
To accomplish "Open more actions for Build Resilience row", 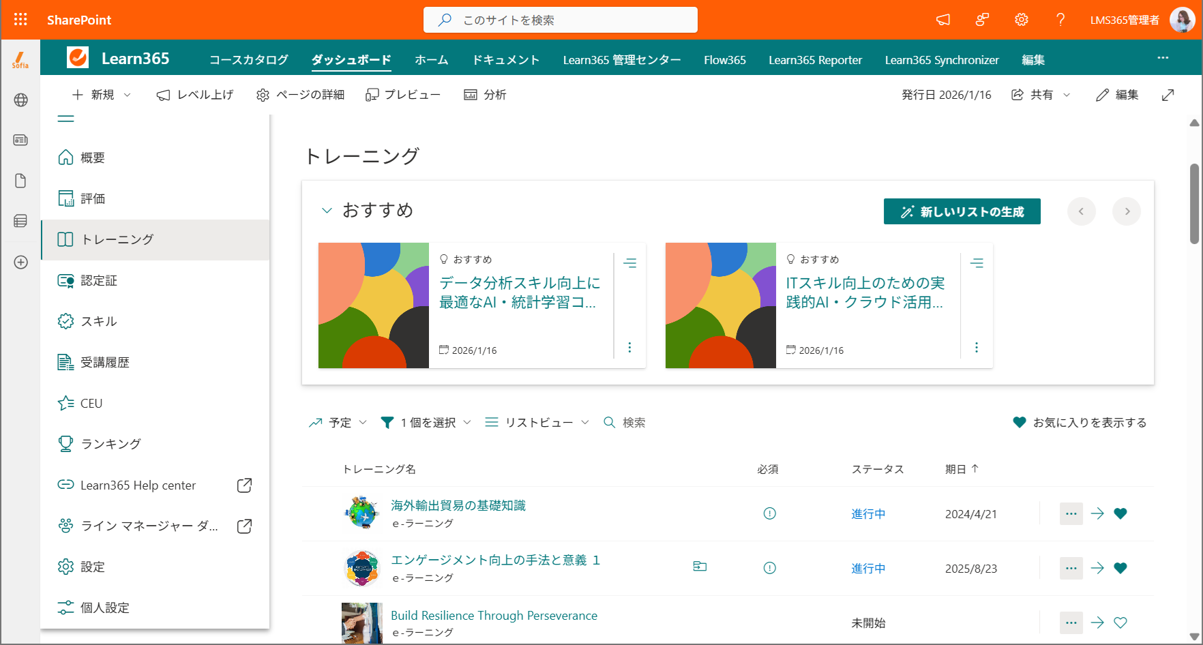I will [x=1071, y=622].
